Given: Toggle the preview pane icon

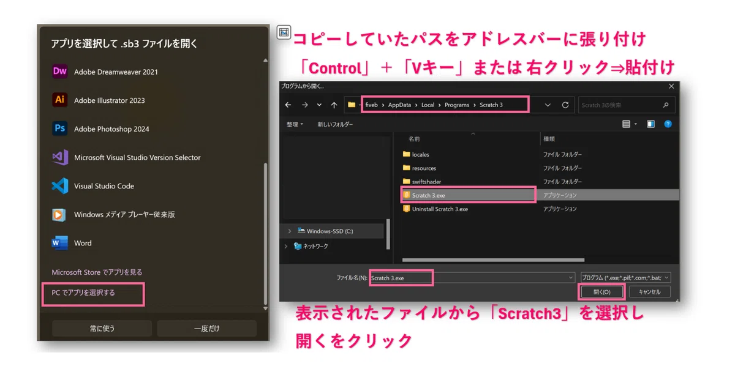Looking at the screenshot, I should pyautogui.click(x=650, y=124).
